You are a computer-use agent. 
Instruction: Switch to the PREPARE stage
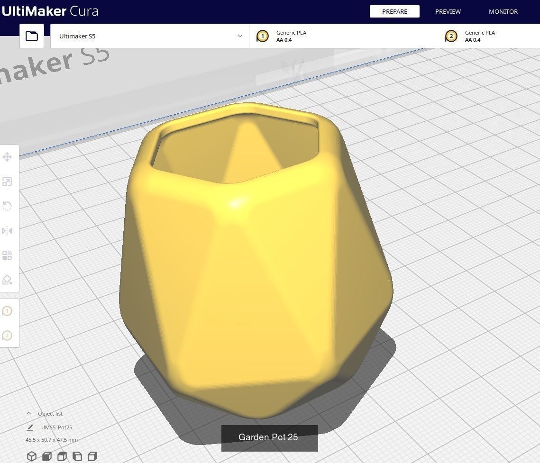pos(394,11)
